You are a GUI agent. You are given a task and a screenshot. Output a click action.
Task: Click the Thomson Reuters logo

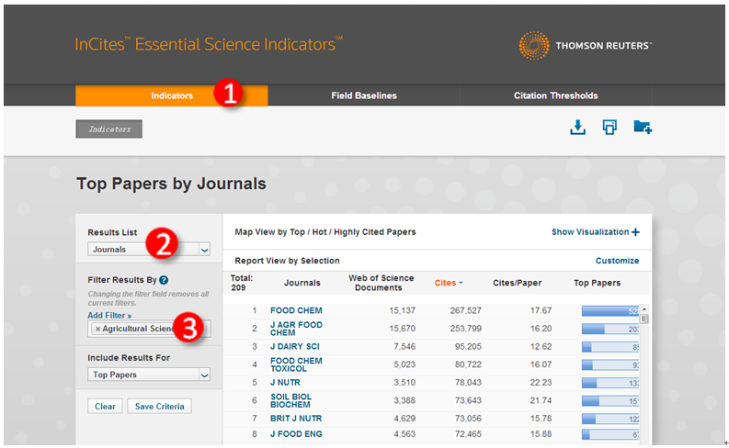[x=584, y=45]
